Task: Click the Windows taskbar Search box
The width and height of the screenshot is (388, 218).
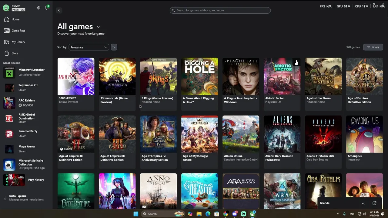Action: [163, 214]
